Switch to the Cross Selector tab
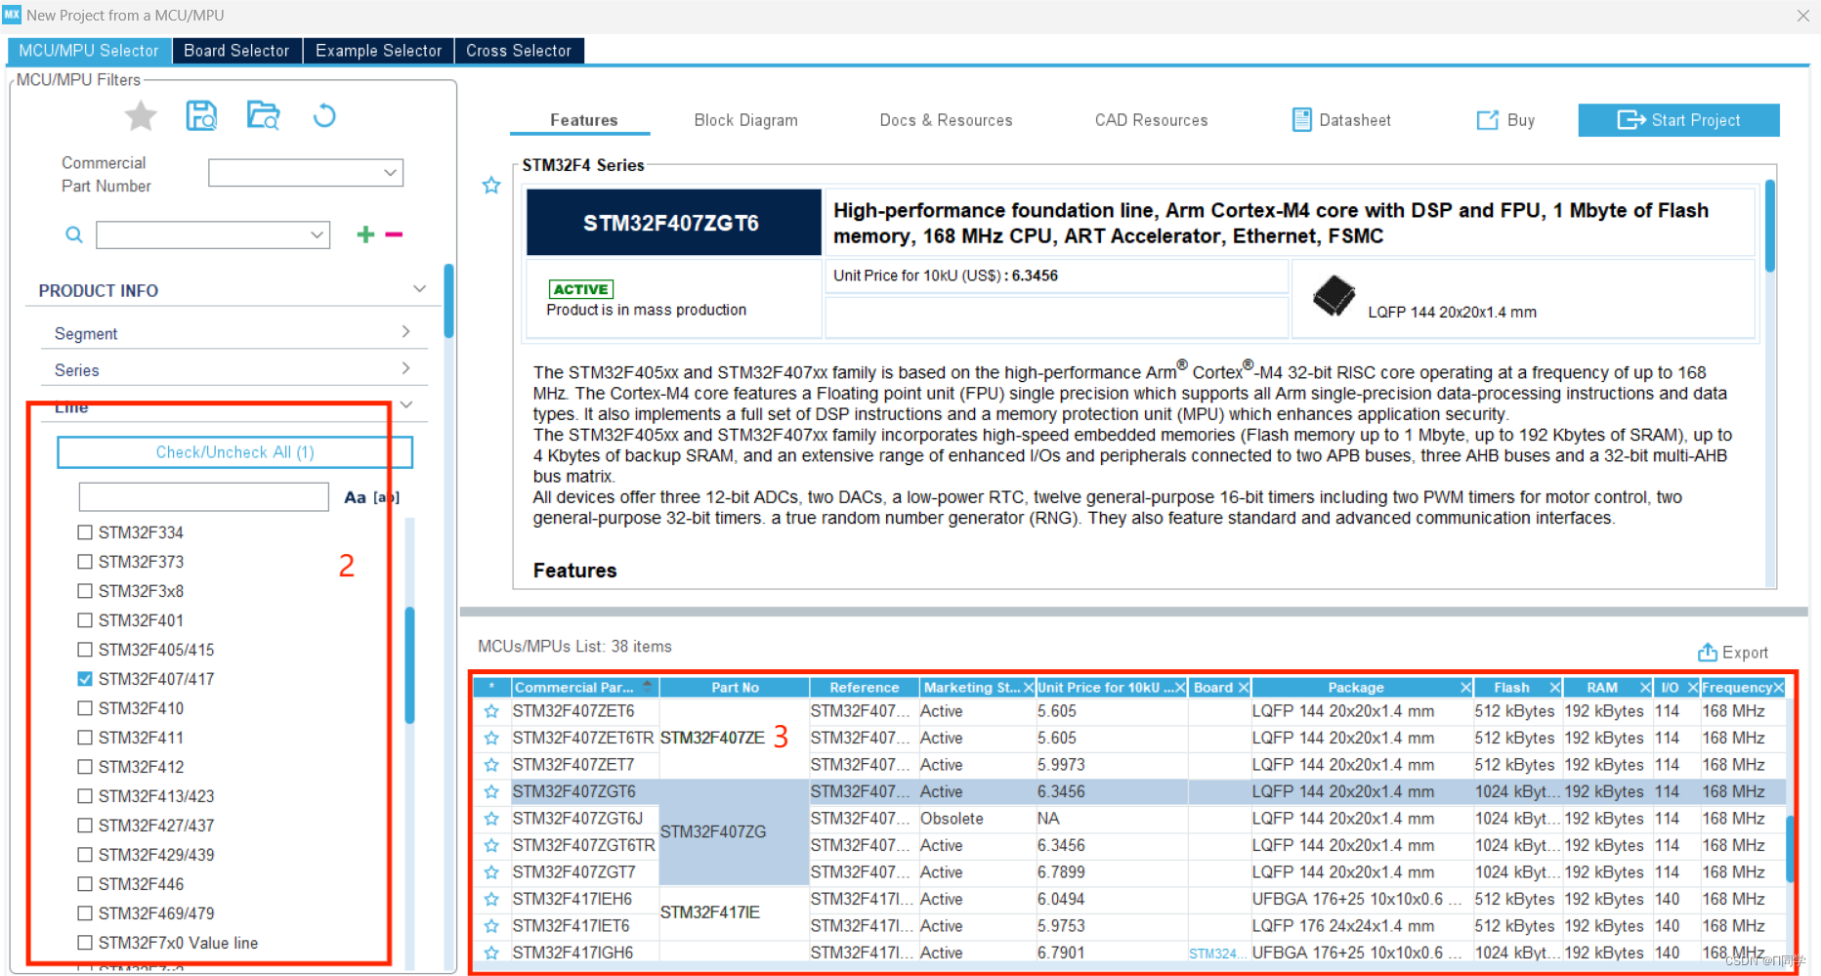This screenshot has height=976, width=1821. pos(519,51)
